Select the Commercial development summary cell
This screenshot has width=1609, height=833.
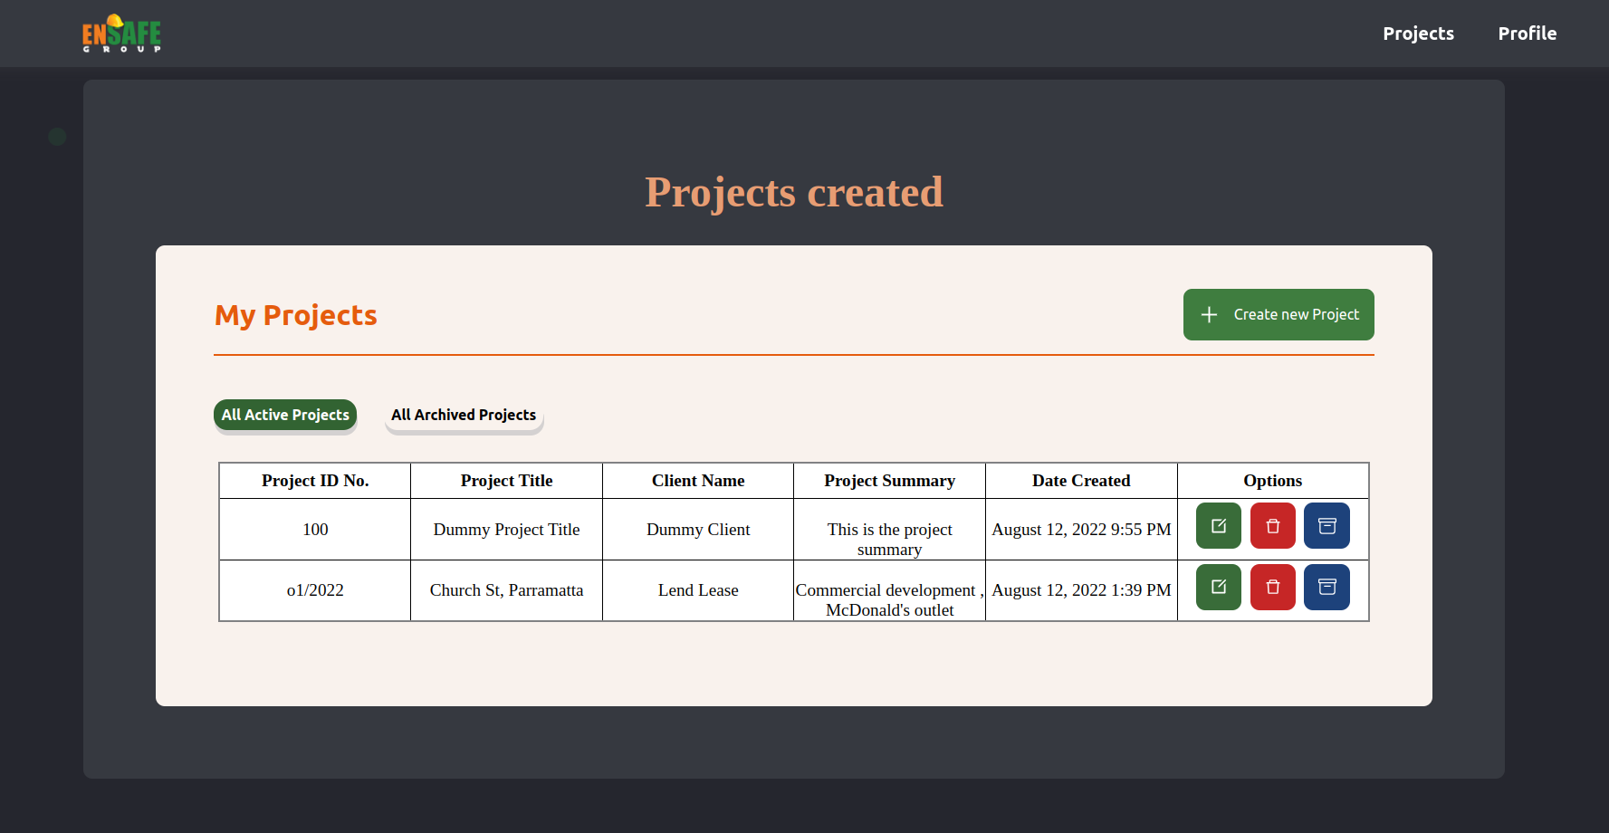click(889, 599)
